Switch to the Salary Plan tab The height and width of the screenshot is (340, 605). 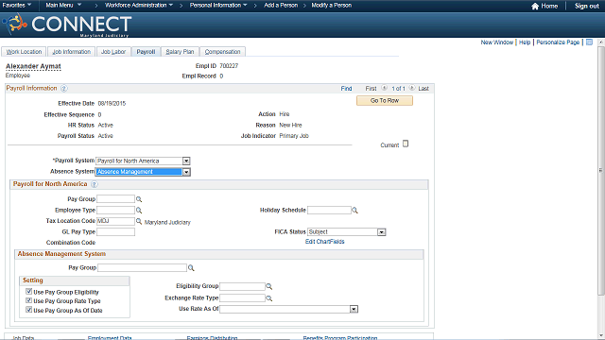coord(180,52)
